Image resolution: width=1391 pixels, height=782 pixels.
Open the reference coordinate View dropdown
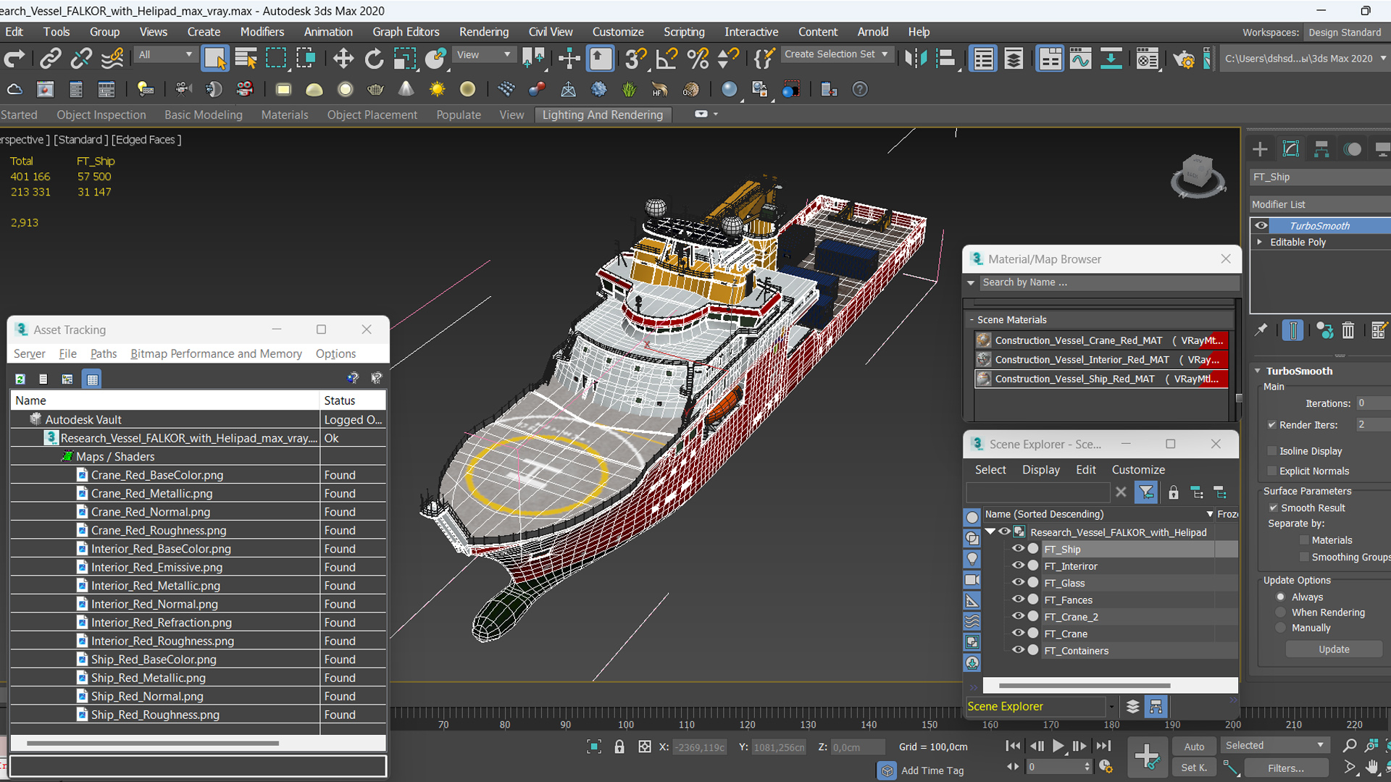click(483, 55)
